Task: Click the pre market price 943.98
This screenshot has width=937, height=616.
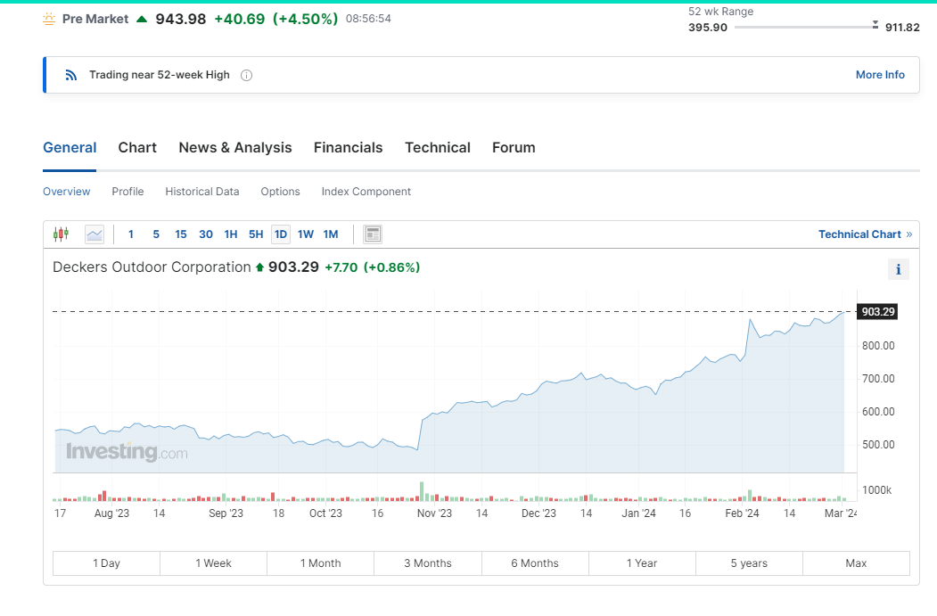Action: [x=180, y=19]
